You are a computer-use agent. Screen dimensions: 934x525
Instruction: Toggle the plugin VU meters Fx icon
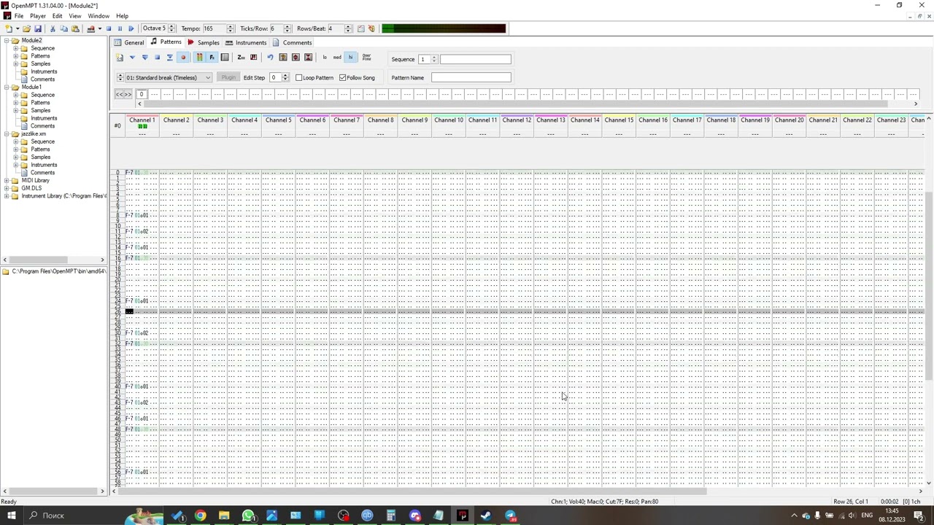pos(212,58)
